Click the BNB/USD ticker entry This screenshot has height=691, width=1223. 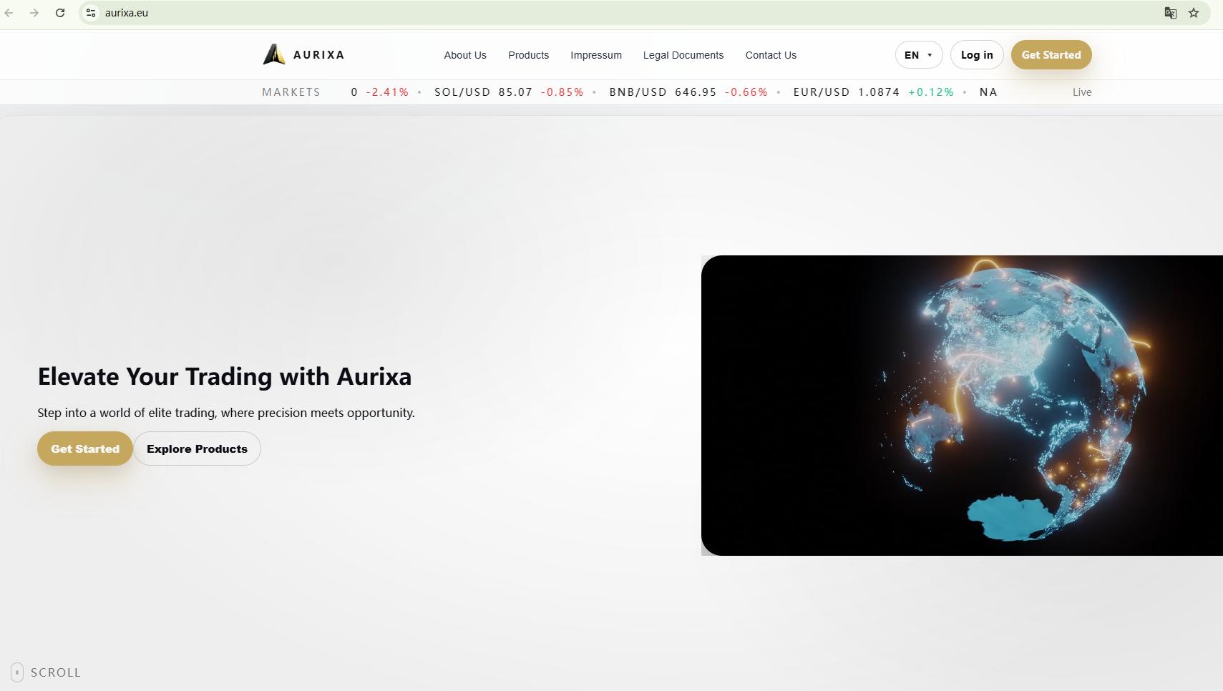688,92
